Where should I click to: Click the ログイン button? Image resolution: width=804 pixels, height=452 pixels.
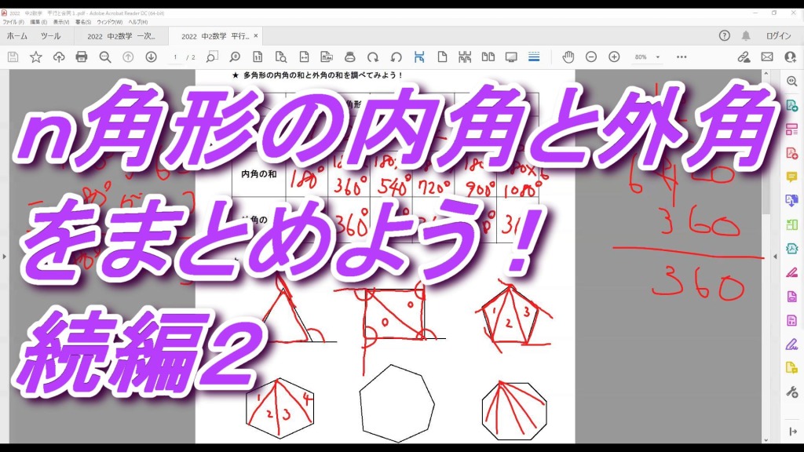pyautogui.click(x=778, y=36)
